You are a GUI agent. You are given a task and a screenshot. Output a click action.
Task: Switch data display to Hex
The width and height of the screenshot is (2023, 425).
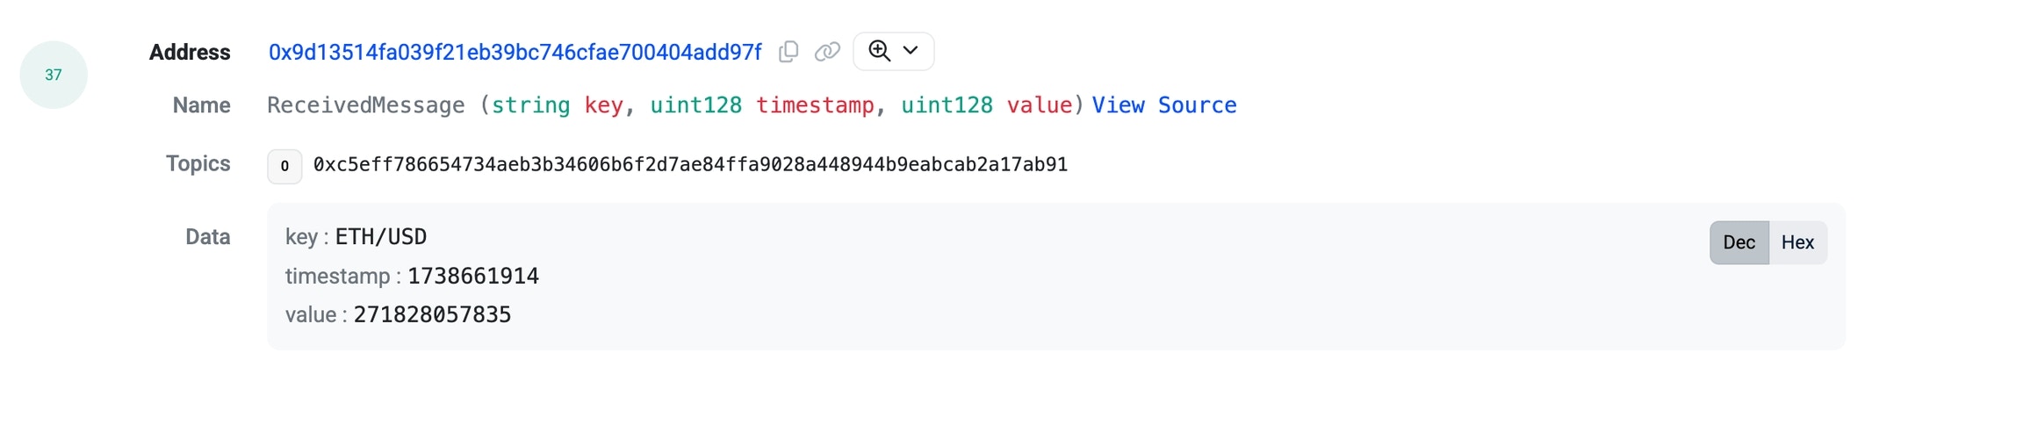1797,242
